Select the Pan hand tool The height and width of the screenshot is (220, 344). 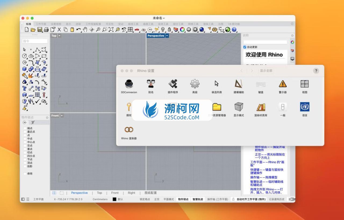pyautogui.click(x=85, y=30)
